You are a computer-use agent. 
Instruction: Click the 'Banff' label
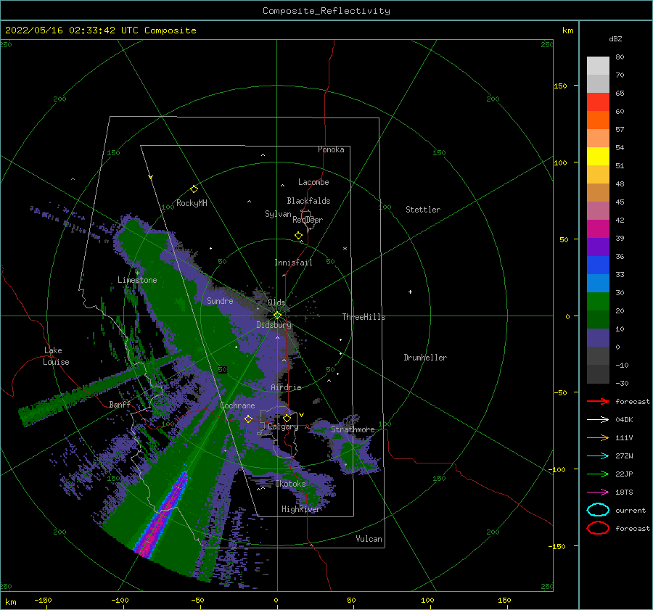pos(120,404)
